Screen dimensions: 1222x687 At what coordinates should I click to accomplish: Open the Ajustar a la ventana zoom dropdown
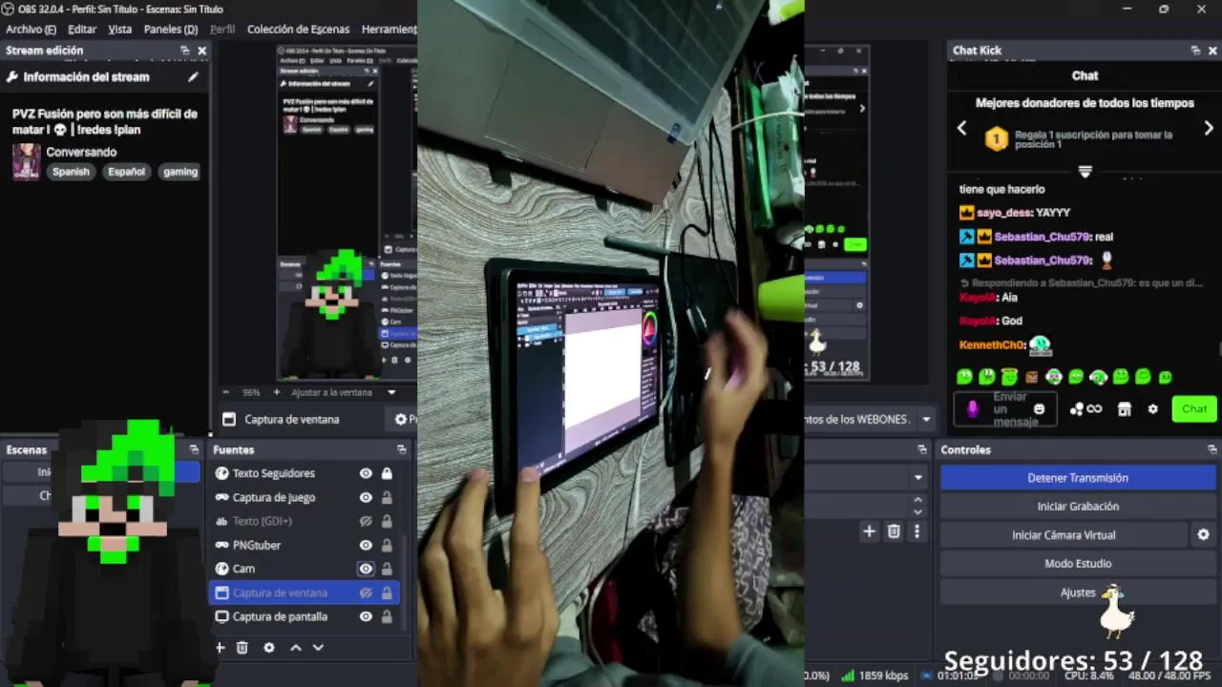coord(391,392)
